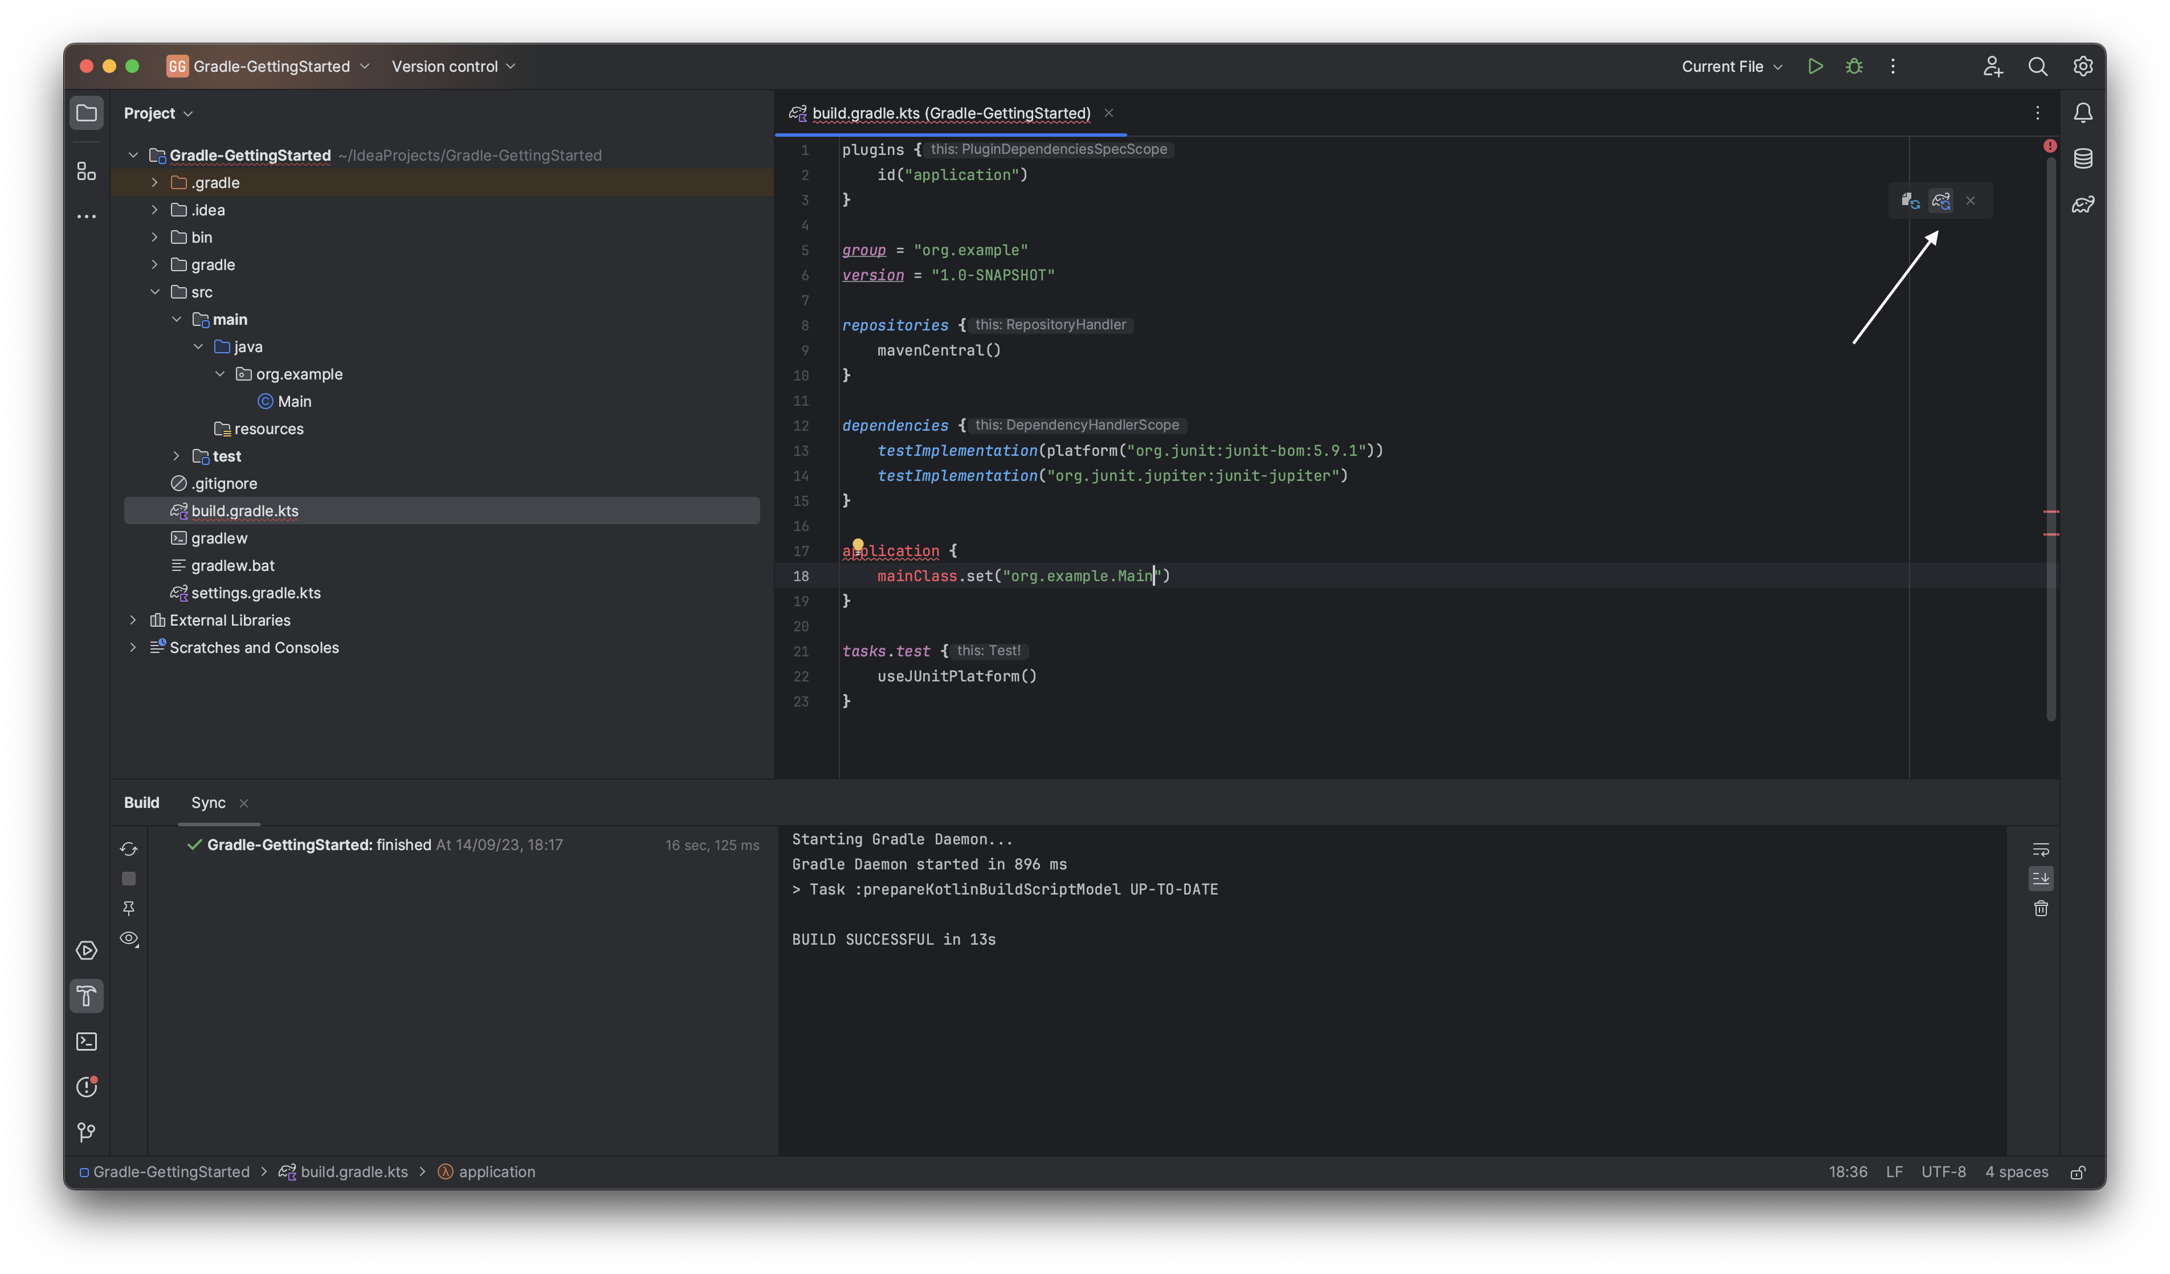2170x1274 pixels.
Task: Collapse the src folder
Action: (x=154, y=292)
